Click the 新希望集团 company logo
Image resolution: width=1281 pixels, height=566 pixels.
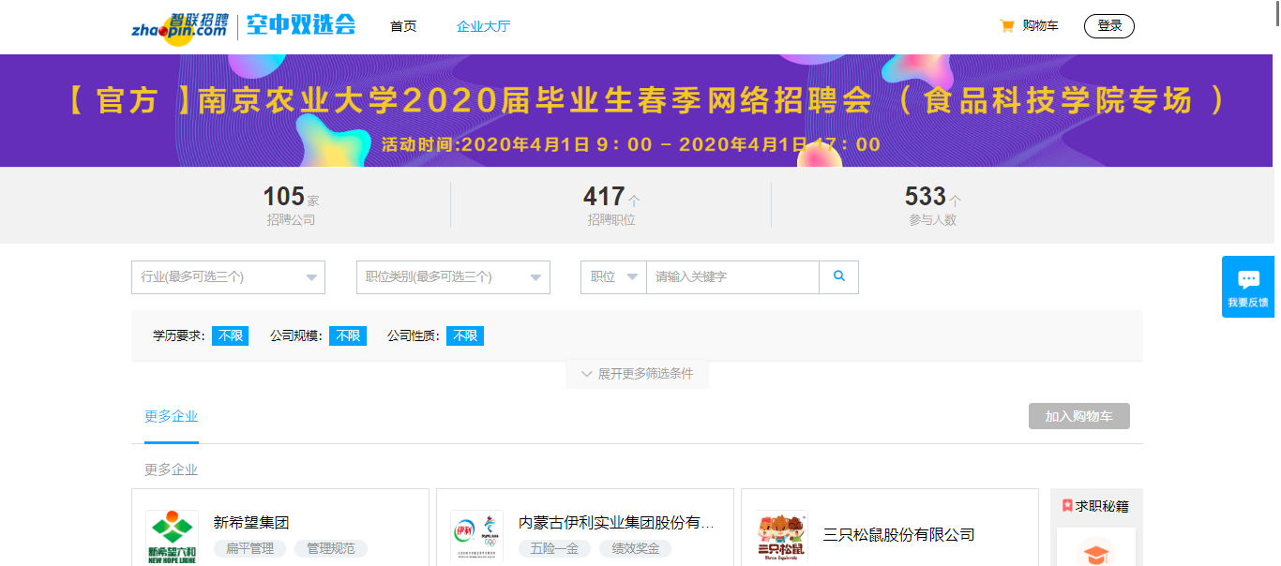(173, 537)
